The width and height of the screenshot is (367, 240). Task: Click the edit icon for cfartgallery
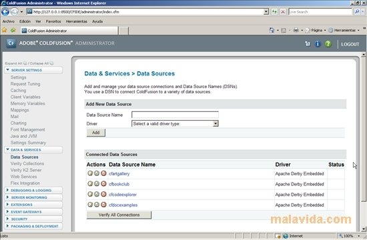pyautogui.click(x=90, y=173)
